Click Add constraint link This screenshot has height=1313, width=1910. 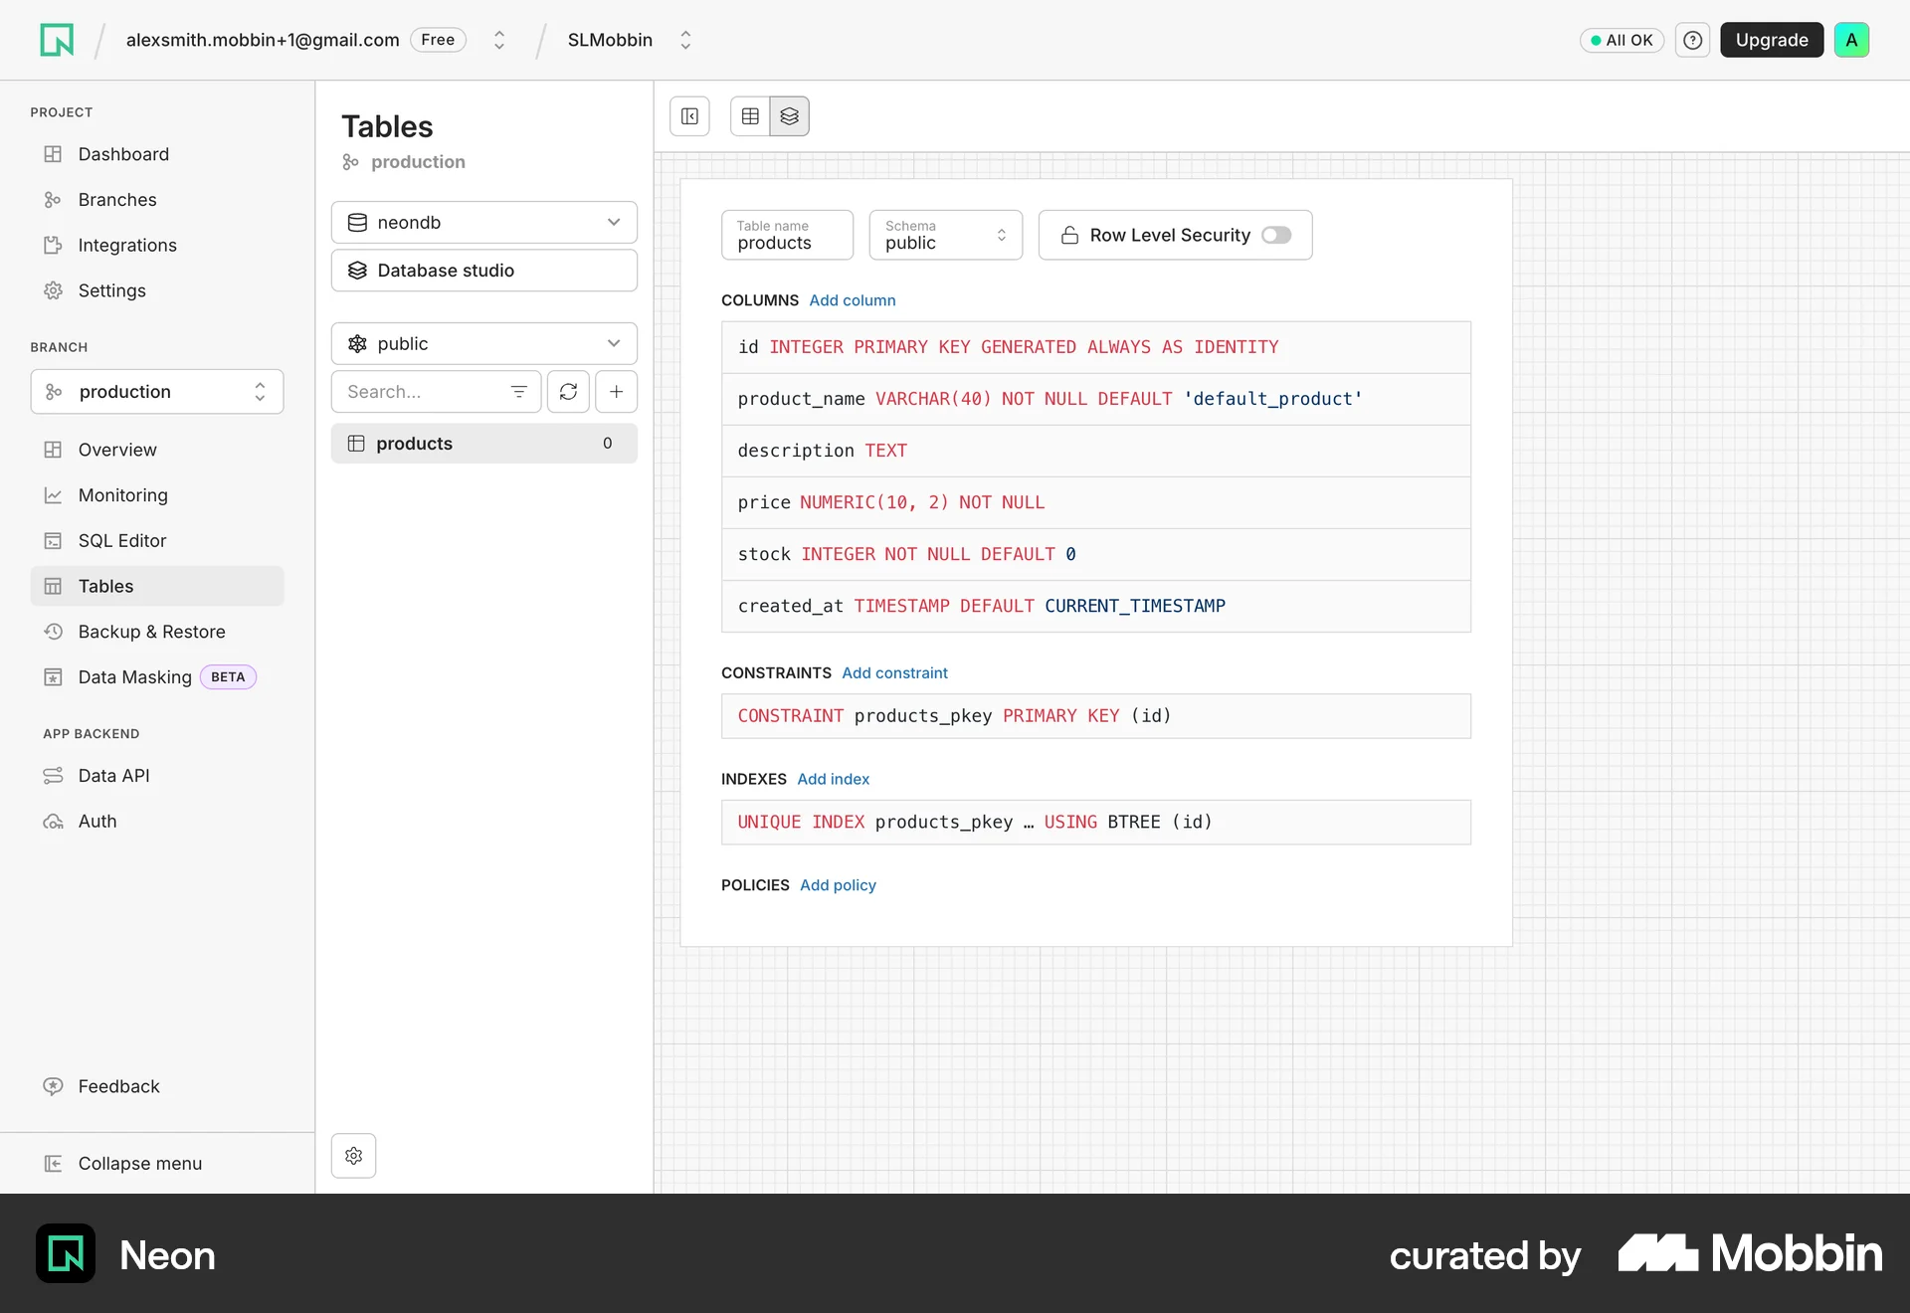pyautogui.click(x=894, y=673)
